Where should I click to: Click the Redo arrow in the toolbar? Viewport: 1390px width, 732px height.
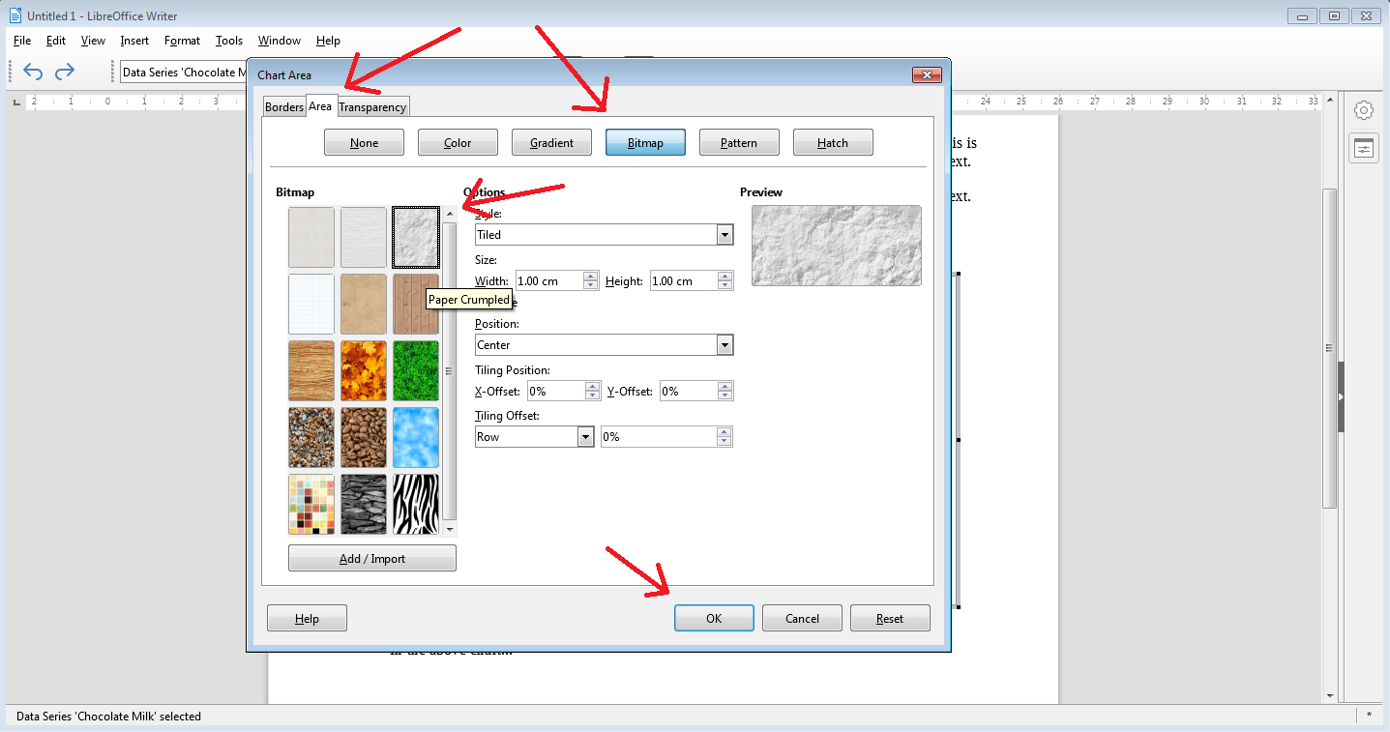65,72
